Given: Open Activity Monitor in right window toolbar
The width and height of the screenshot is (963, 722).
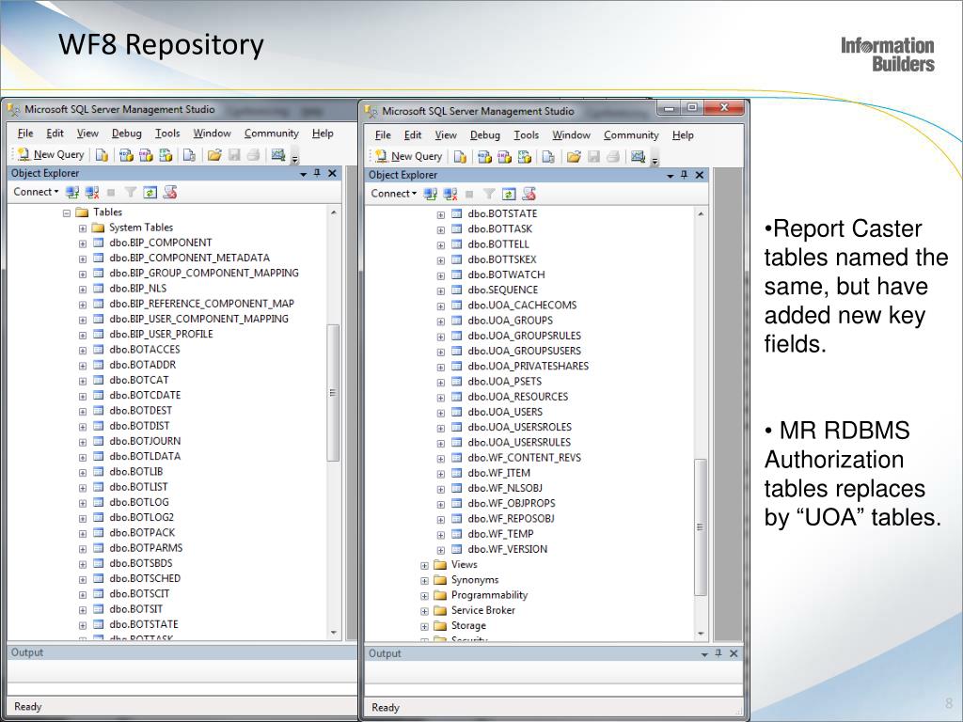Looking at the screenshot, I should (639, 157).
